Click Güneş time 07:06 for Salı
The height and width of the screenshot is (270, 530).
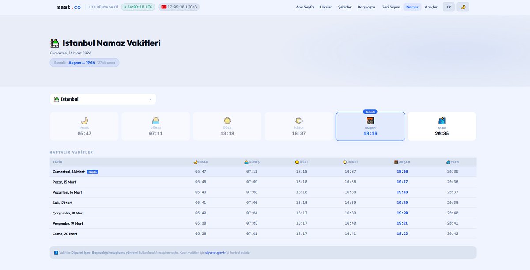coord(252,202)
